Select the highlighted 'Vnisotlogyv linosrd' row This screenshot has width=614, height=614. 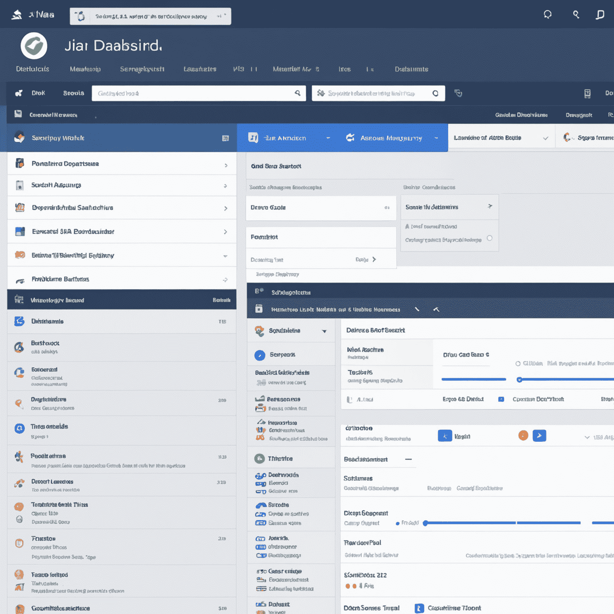(x=122, y=300)
